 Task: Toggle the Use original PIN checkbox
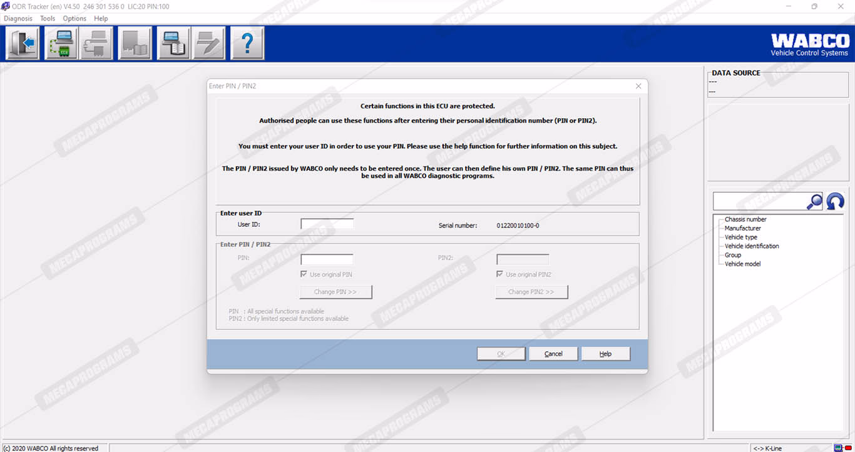point(304,274)
